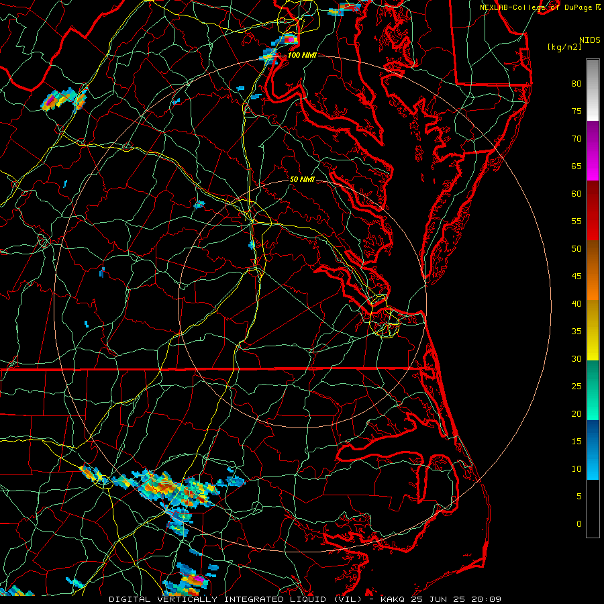Click the [kg/m2] units label

pos(564,47)
